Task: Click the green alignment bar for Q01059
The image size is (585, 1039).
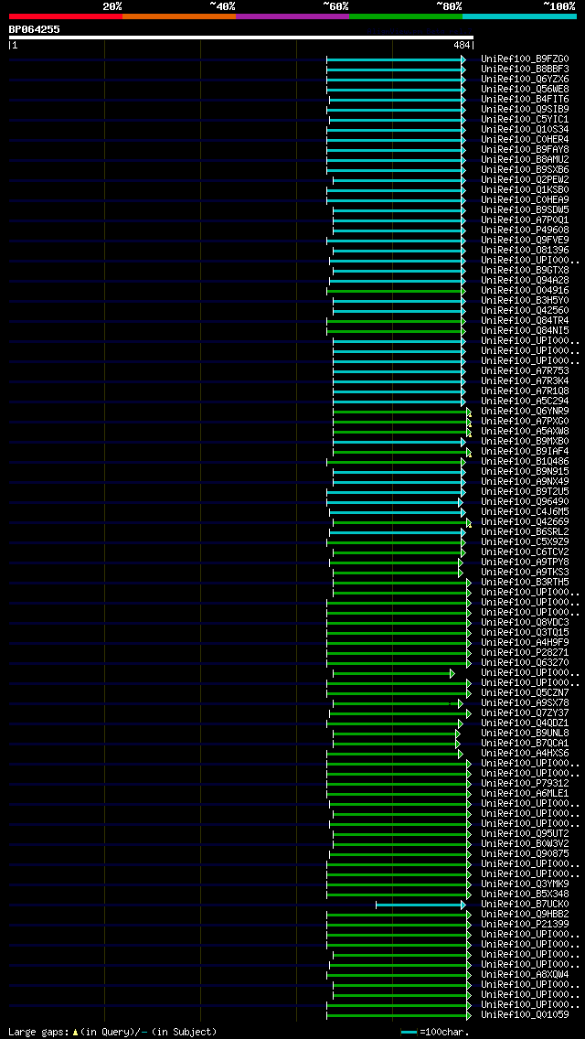Action: [399, 1015]
